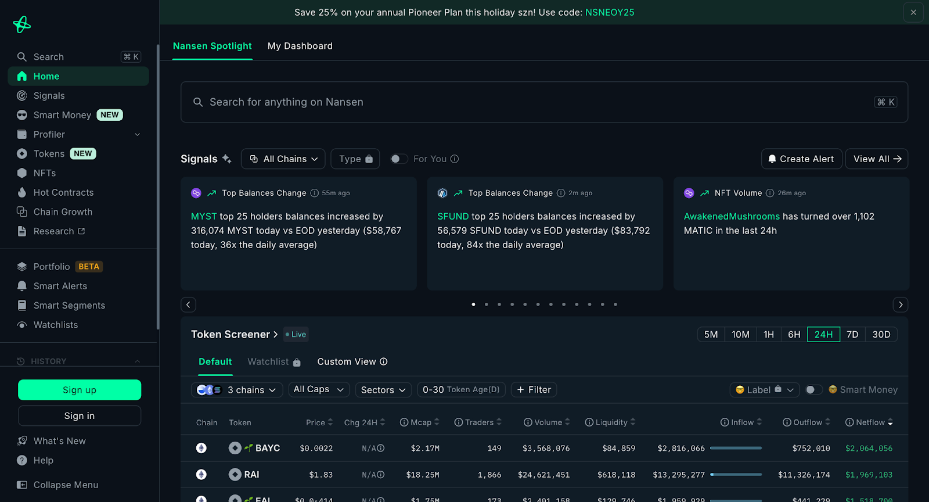This screenshot has height=502, width=929.
Task: Go to the previous signals slide
Action: click(188, 304)
